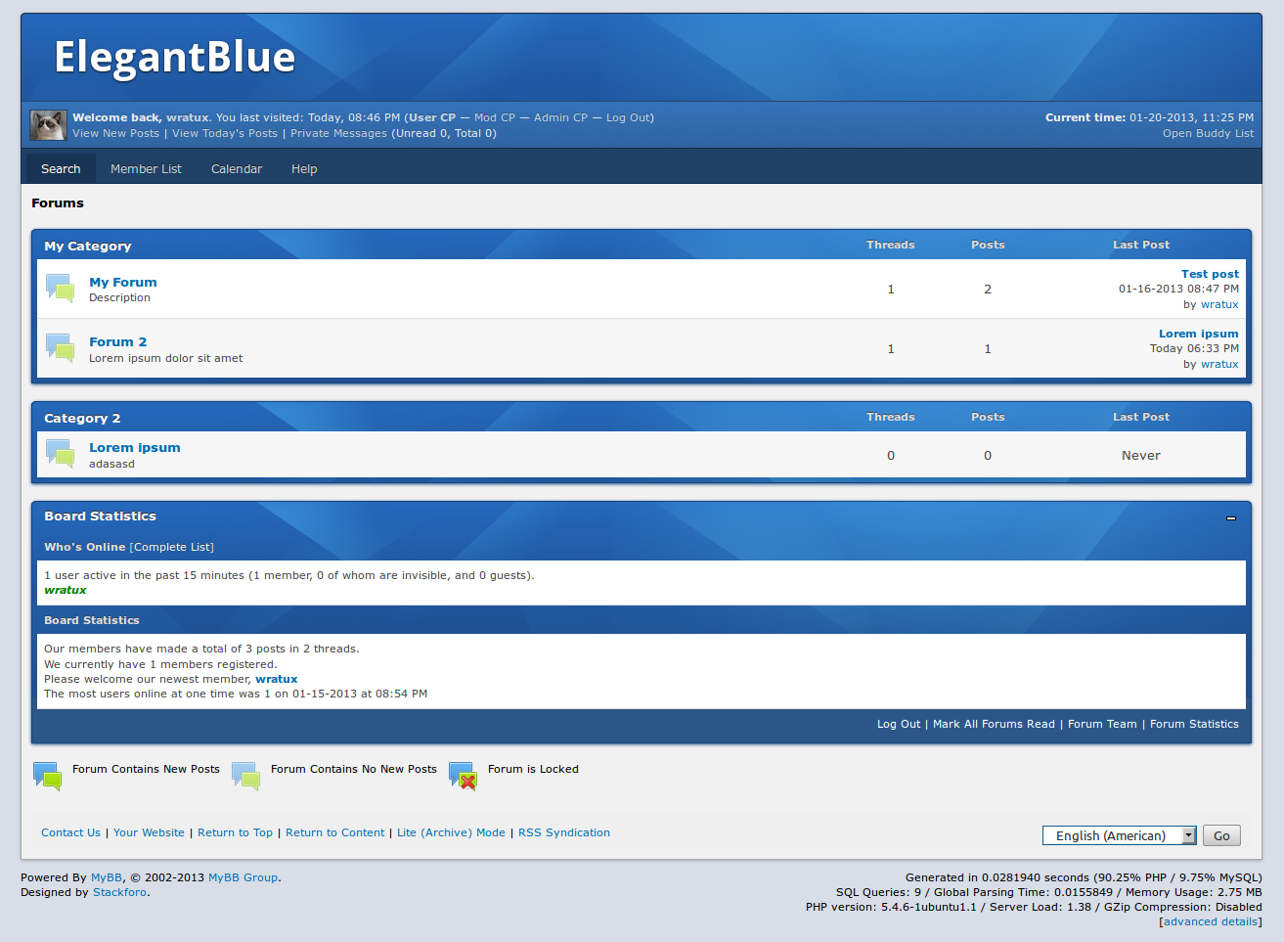1284x942 pixels.
Task: Open the Lorem ipsum last post link in Forum 2
Action: click(x=1199, y=334)
